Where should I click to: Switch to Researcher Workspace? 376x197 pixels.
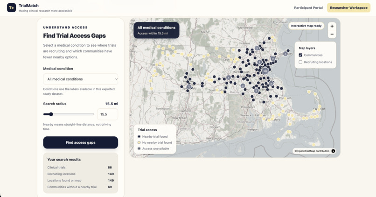348,7
